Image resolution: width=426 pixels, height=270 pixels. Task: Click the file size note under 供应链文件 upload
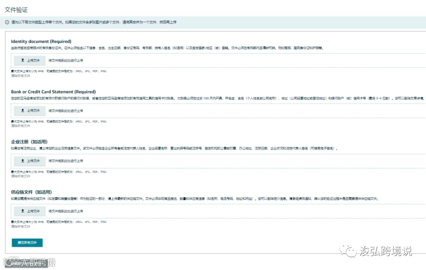click(59, 222)
